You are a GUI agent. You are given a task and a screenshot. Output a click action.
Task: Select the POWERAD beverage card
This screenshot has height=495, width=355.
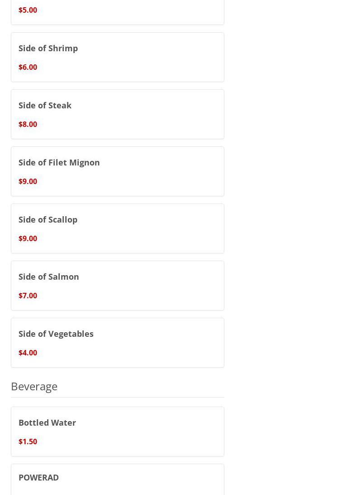click(118, 480)
